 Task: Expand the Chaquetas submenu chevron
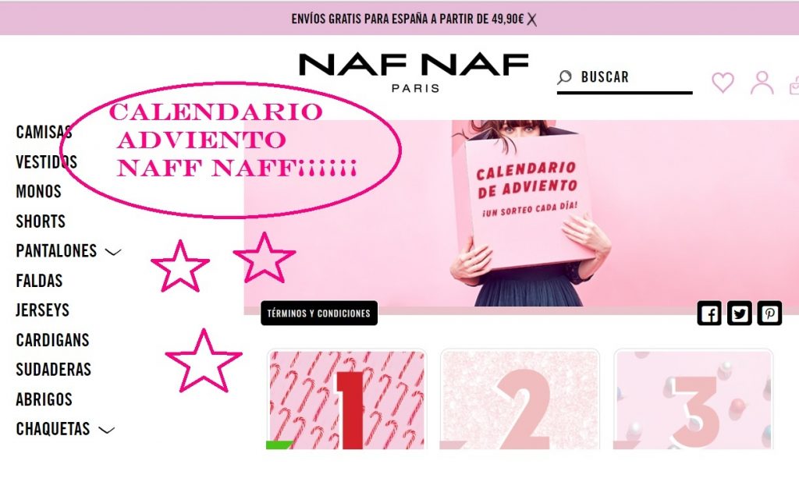coord(106,430)
